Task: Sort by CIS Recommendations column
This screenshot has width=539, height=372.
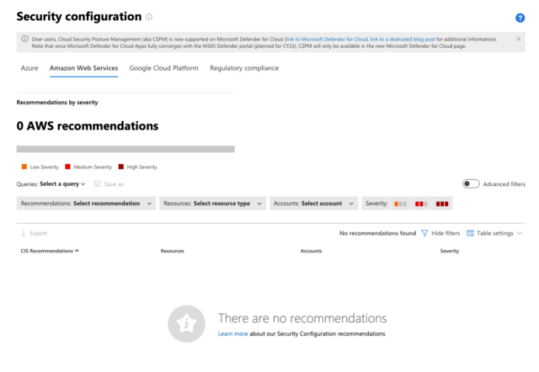Action: click(50, 251)
